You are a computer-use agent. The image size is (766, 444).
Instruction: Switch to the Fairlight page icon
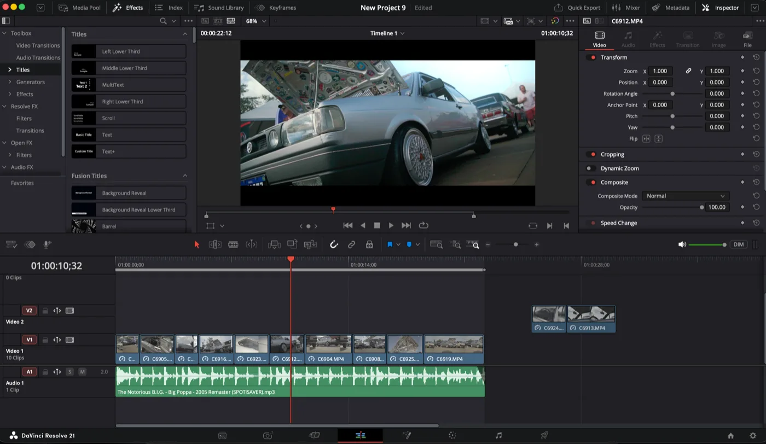(498, 436)
